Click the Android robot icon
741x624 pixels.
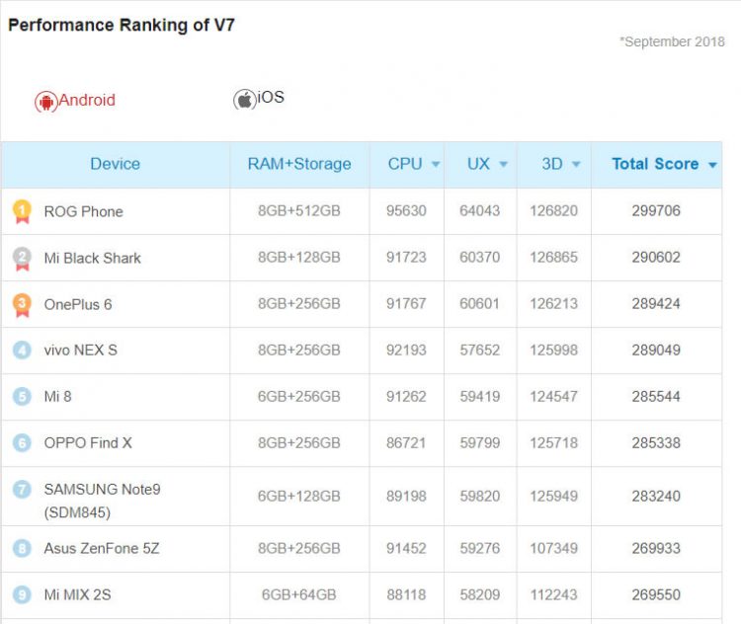click(45, 102)
